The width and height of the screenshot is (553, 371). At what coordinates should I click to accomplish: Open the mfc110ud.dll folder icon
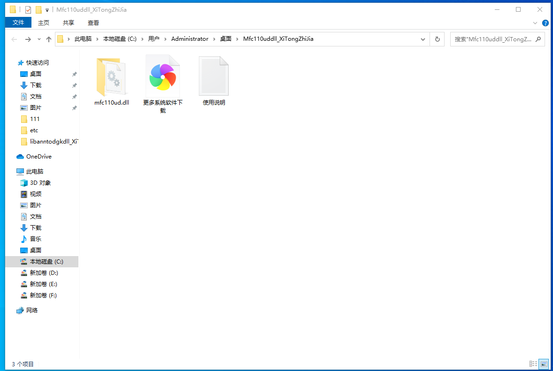tap(111, 76)
